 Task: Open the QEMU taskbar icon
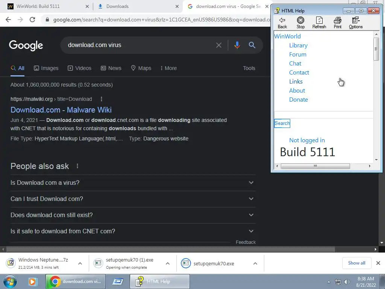[118, 281]
